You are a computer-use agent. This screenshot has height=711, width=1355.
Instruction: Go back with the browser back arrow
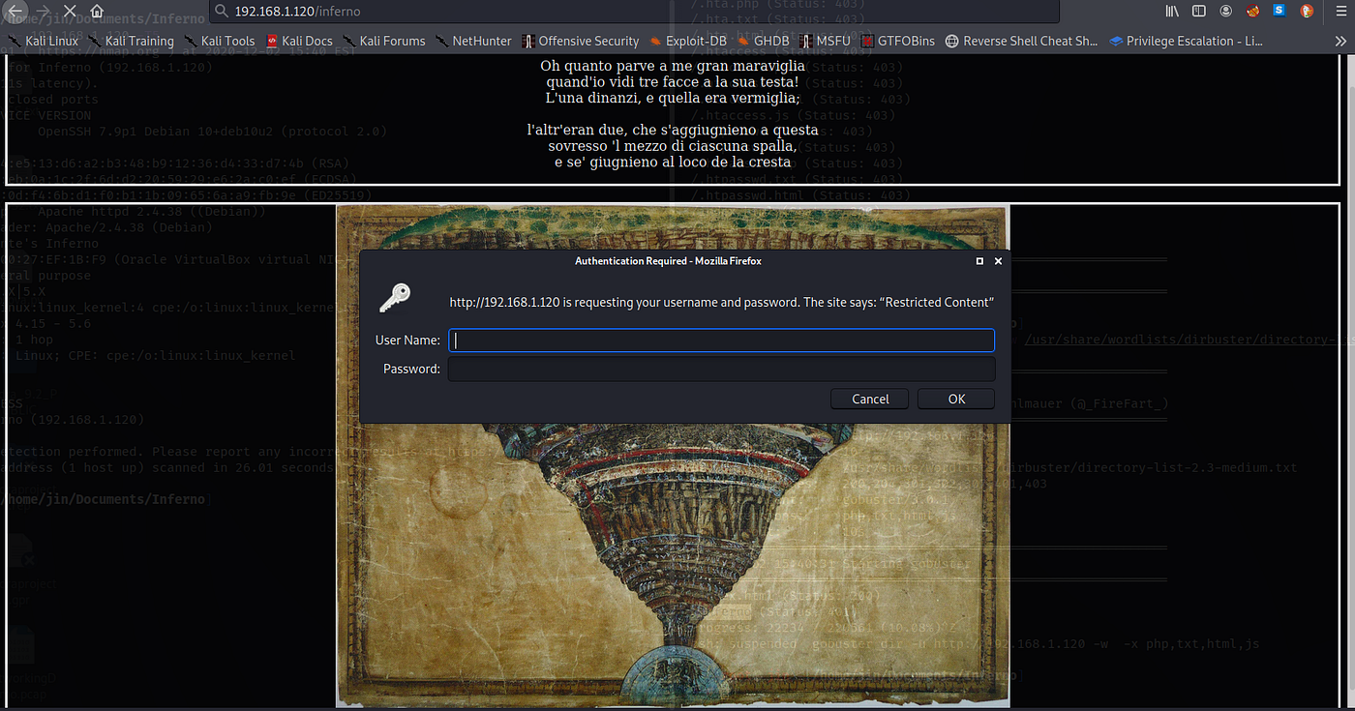click(15, 11)
